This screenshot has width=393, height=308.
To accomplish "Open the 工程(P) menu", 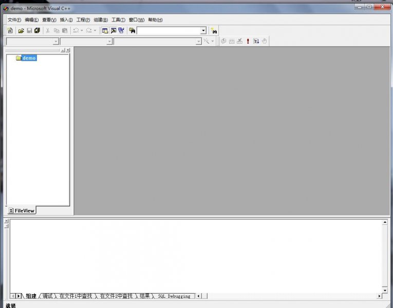I will point(83,20).
